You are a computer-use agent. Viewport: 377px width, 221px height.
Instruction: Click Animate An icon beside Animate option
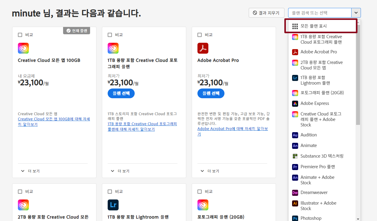tap(295, 146)
